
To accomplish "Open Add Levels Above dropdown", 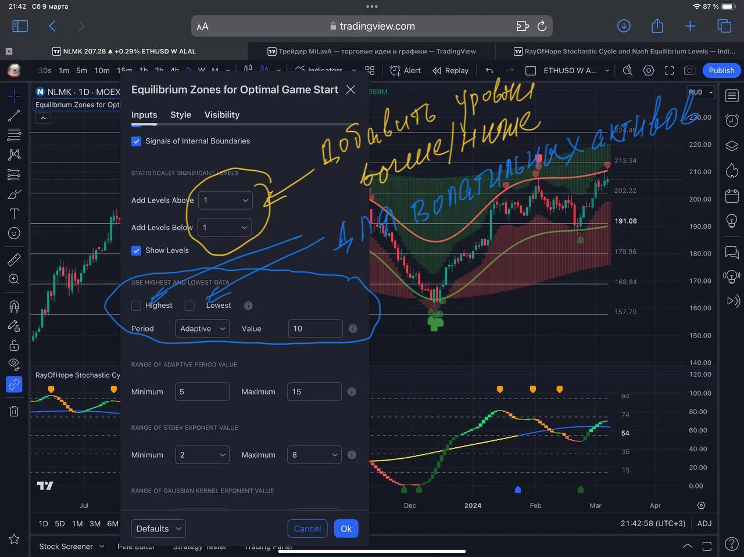I will [x=226, y=200].
